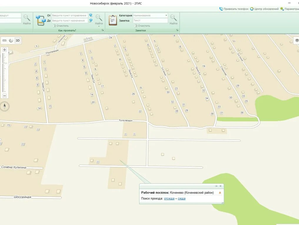
Task: Open the map layers button
Action: (297, 40)
